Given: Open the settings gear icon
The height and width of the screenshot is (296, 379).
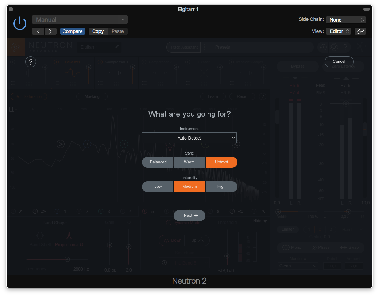Looking at the screenshot, I should 334,47.
